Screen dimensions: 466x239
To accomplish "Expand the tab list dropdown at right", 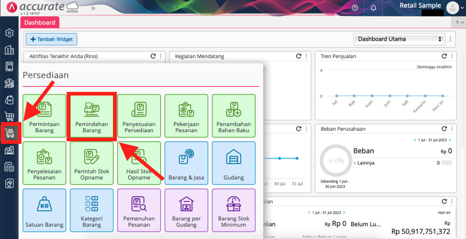I will pos(459,22).
